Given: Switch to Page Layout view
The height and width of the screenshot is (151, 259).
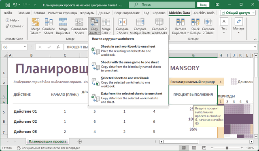Looking at the screenshot, I should point(194,148).
